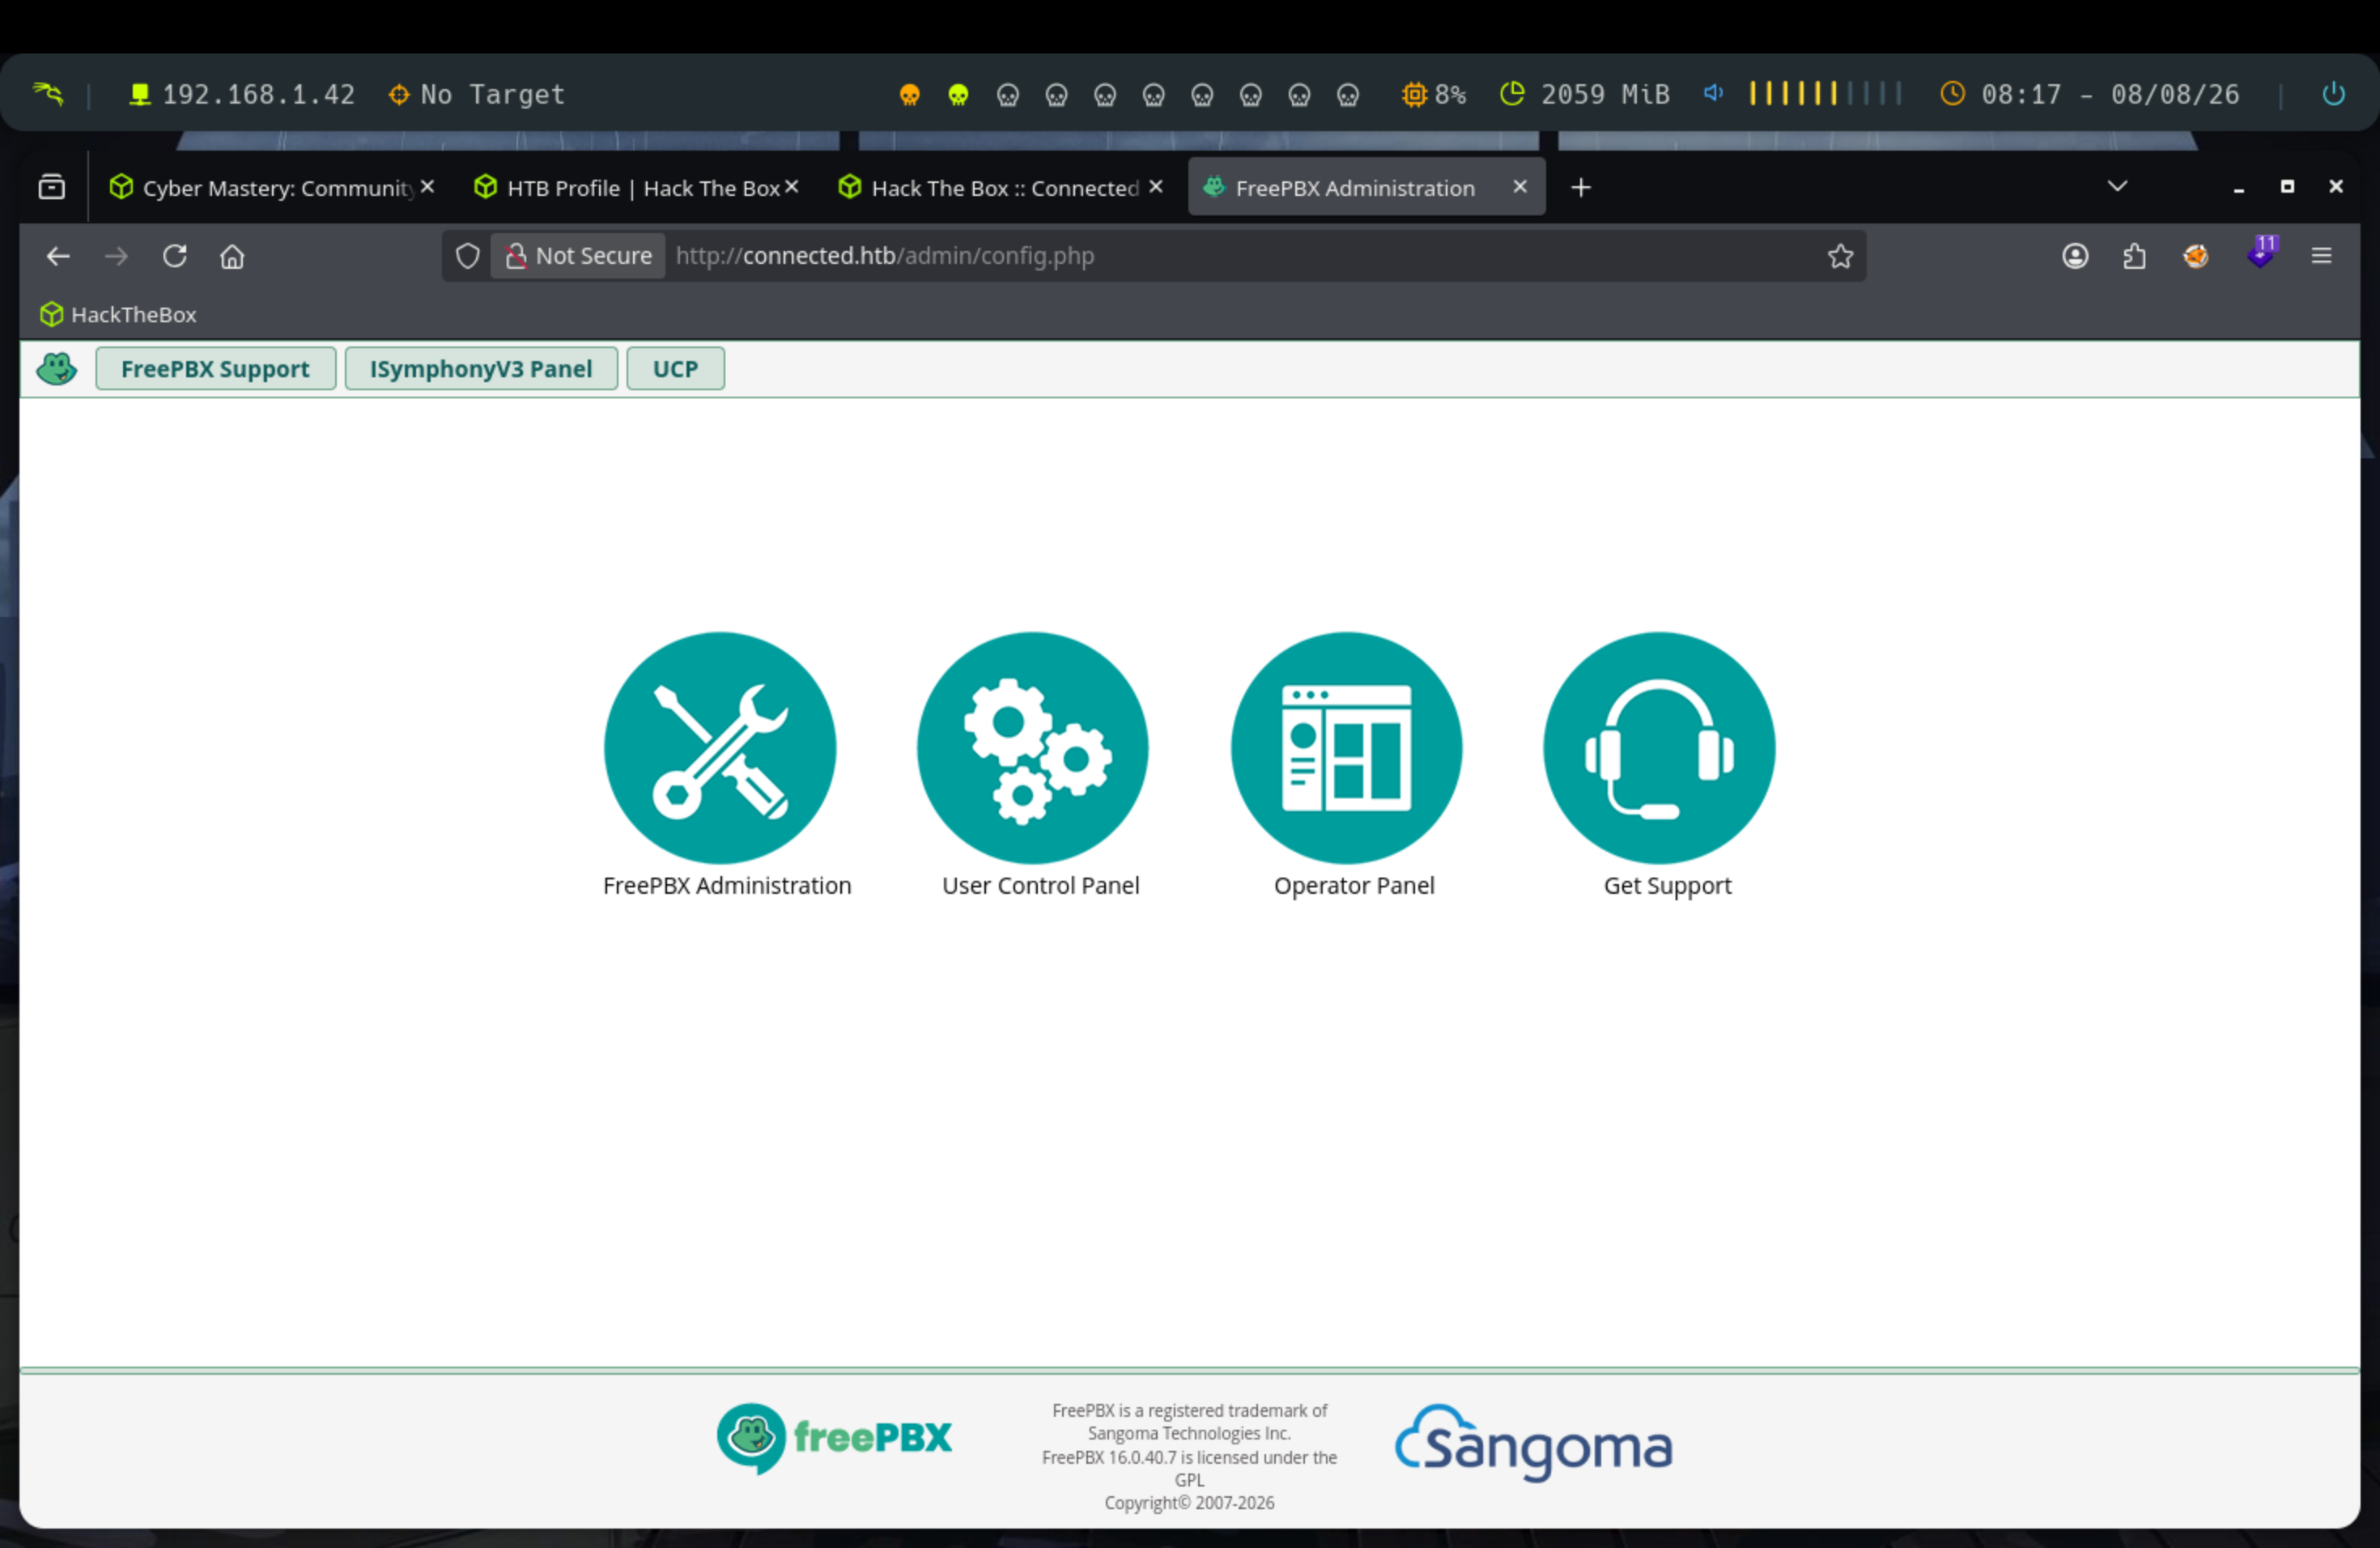The width and height of the screenshot is (2380, 1548).
Task: Click the FreePBX Support button
Action: (215, 369)
